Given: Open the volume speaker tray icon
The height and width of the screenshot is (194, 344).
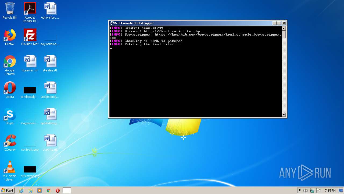Looking at the screenshot, I should (306, 190).
